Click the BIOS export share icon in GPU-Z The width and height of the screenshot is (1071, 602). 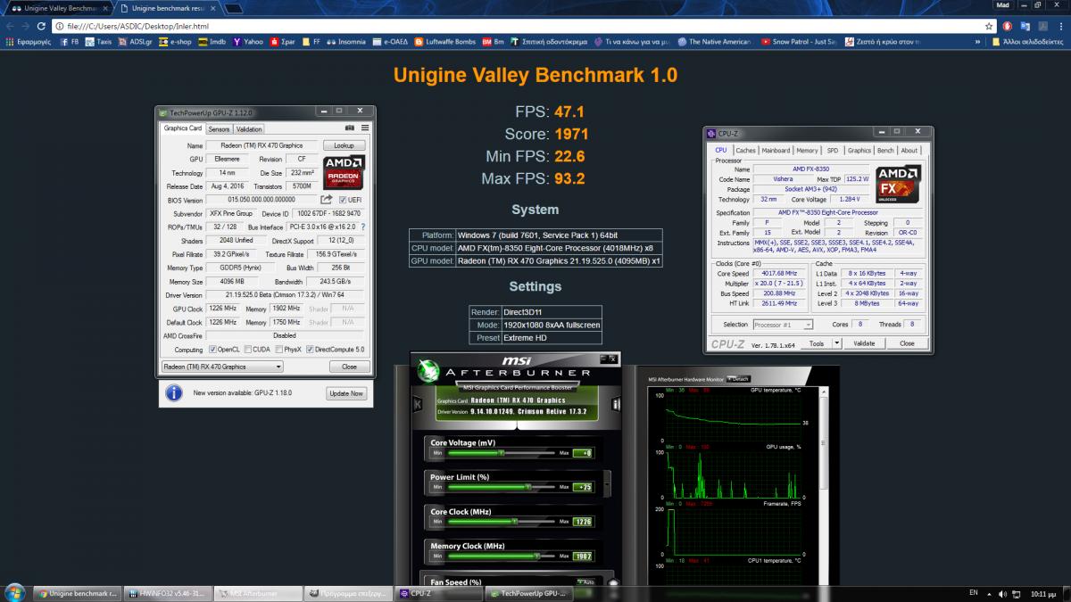point(327,200)
